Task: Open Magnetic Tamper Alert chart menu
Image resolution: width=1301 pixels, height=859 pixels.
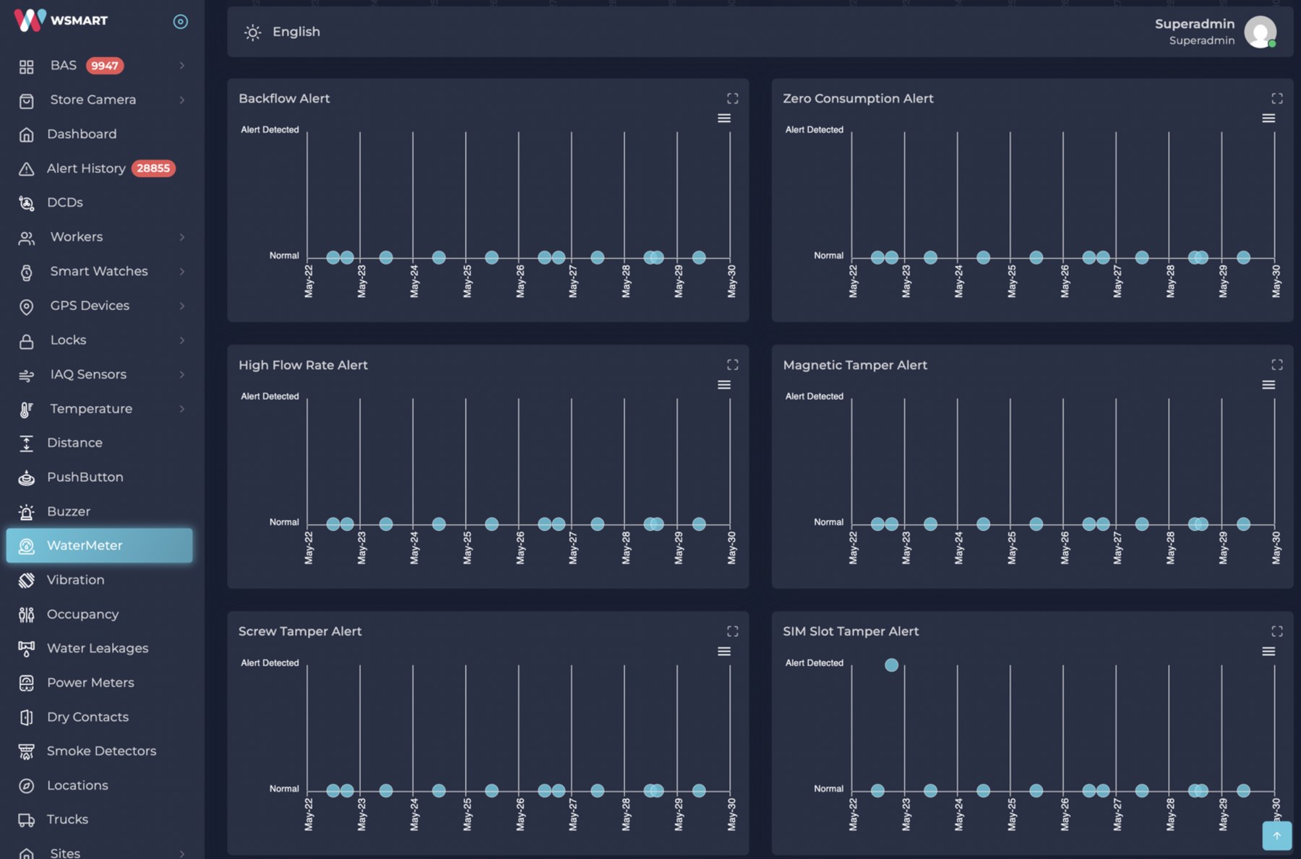Action: 1268,385
